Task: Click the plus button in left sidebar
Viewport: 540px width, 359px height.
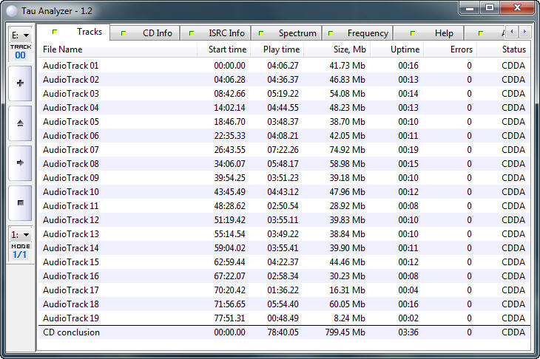Action: [x=20, y=83]
